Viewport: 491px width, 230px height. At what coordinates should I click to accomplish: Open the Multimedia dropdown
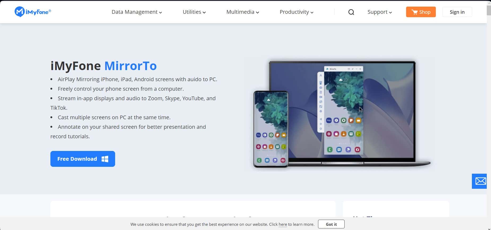pos(242,12)
